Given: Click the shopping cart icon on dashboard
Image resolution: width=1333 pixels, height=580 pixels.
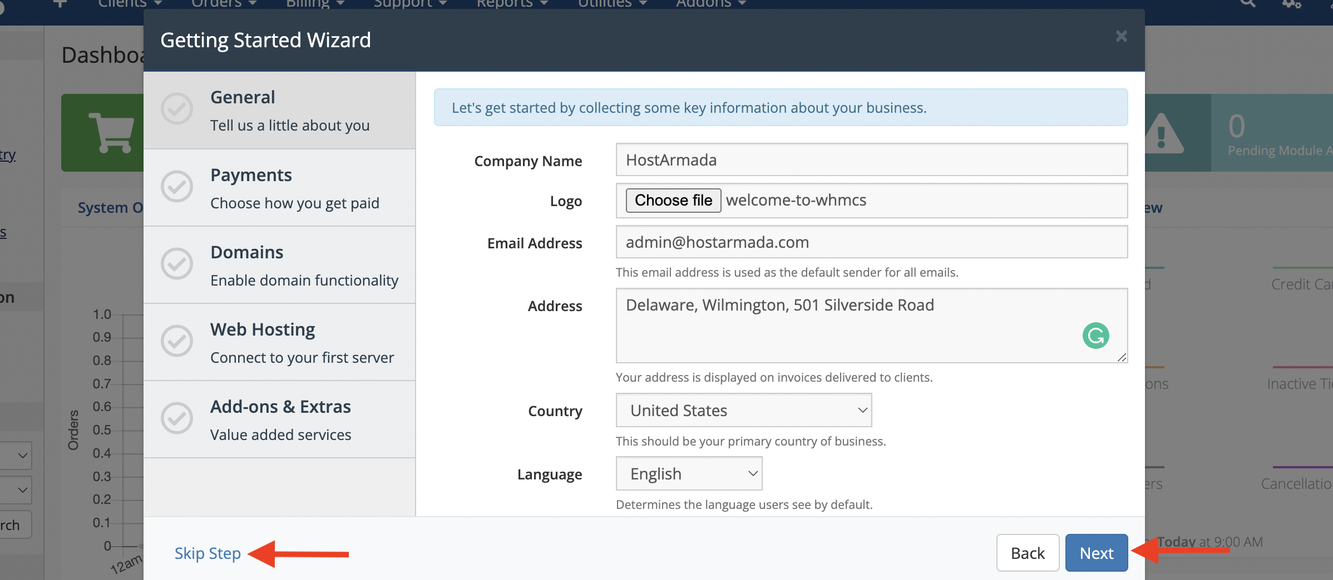Looking at the screenshot, I should (111, 132).
